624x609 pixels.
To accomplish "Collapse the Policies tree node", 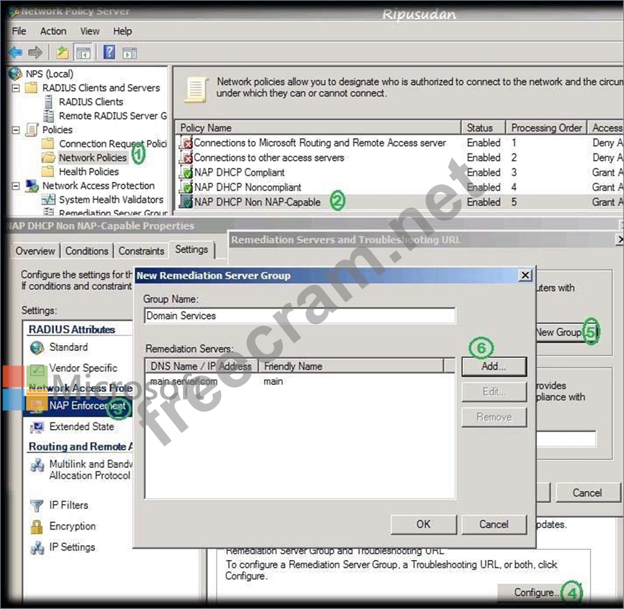I will click(16, 130).
